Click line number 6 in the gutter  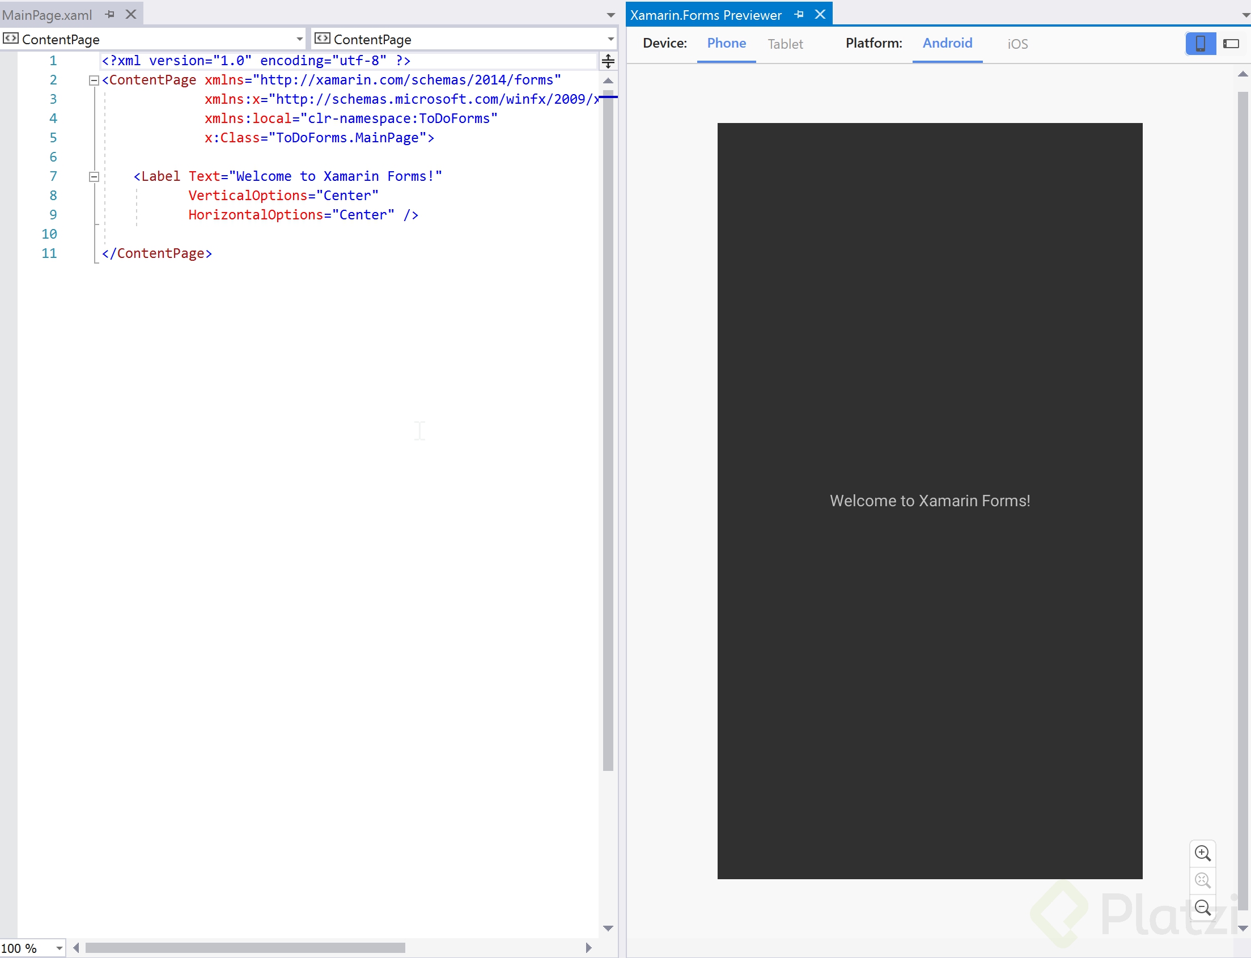[53, 158]
